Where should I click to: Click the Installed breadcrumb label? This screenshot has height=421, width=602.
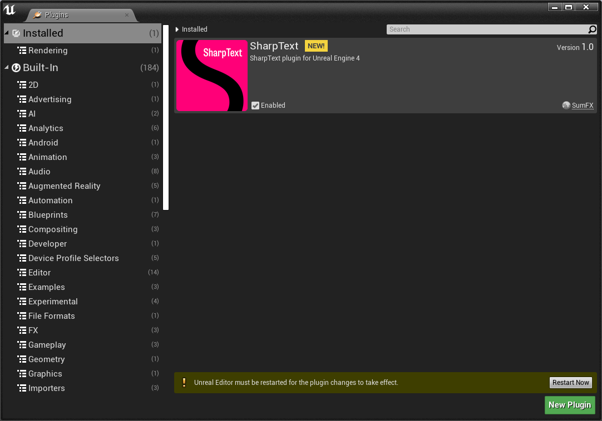[x=194, y=29]
